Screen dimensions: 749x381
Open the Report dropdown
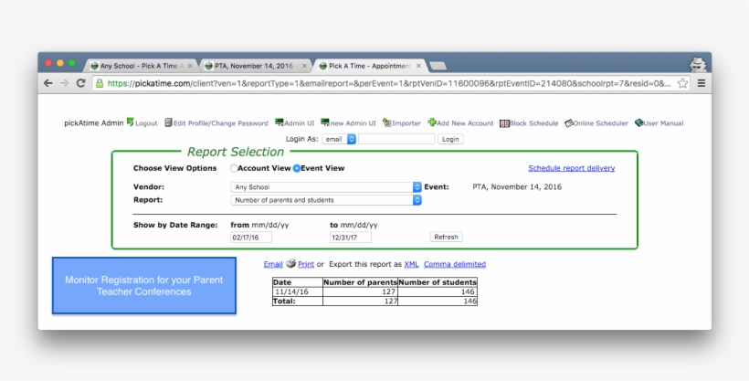pyautogui.click(x=326, y=200)
